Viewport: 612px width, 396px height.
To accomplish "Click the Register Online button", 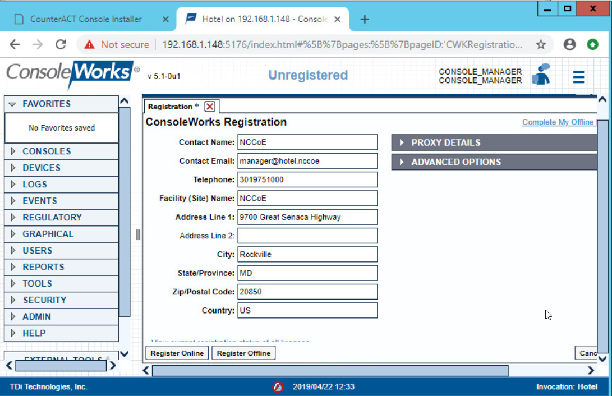I will click(x=177, y=353).
